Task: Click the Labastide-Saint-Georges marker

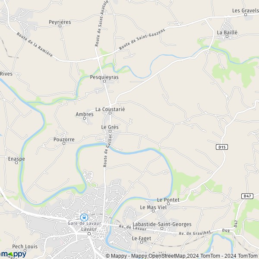Action: tap(162, 228)
